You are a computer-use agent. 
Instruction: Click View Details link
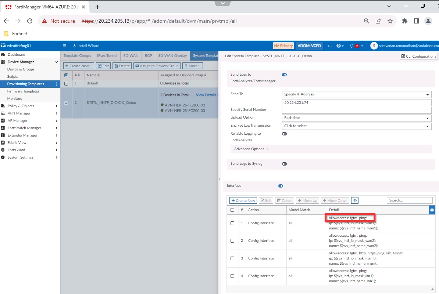206,95
